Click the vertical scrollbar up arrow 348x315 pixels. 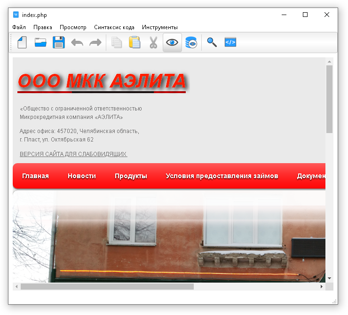[x=329, y=62]
